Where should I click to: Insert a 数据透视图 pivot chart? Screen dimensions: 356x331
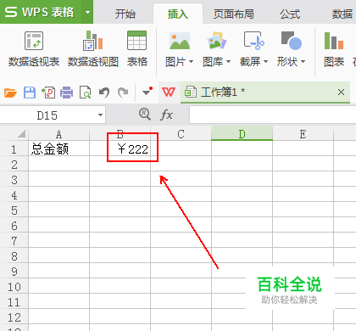(x=93, y=49)
